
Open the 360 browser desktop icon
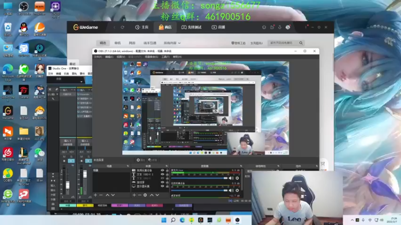[8, 197]
